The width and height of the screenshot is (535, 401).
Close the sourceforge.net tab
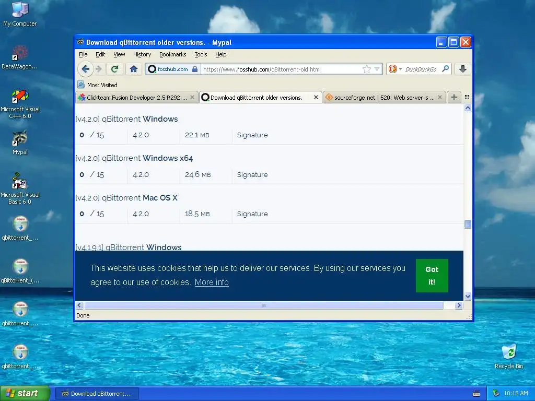coord(440,98)
